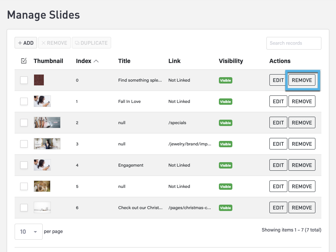Edit the Fall In Love slide

[x=278, y=101]
